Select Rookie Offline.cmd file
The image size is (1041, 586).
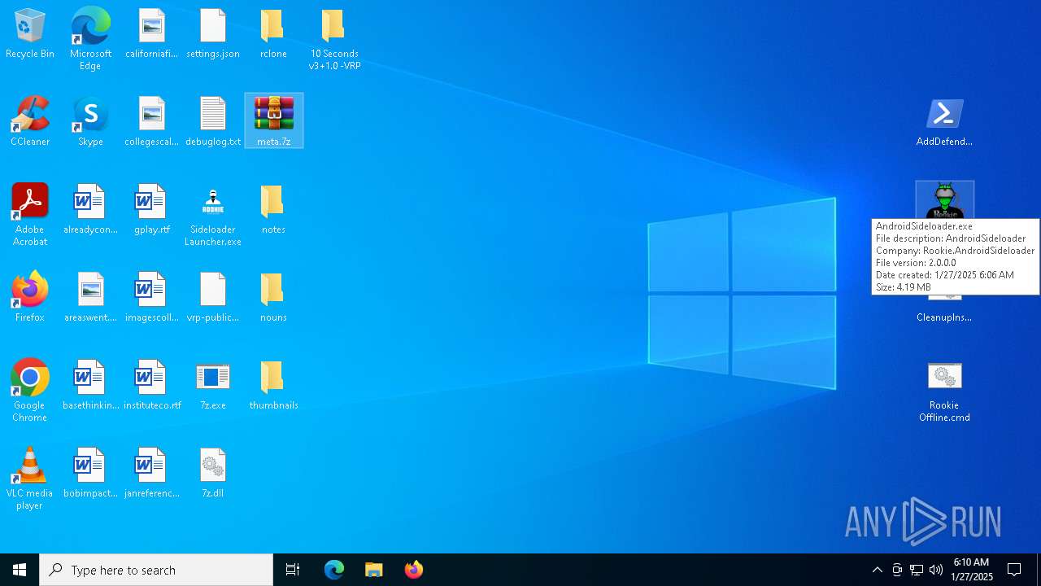pos(944,391)
